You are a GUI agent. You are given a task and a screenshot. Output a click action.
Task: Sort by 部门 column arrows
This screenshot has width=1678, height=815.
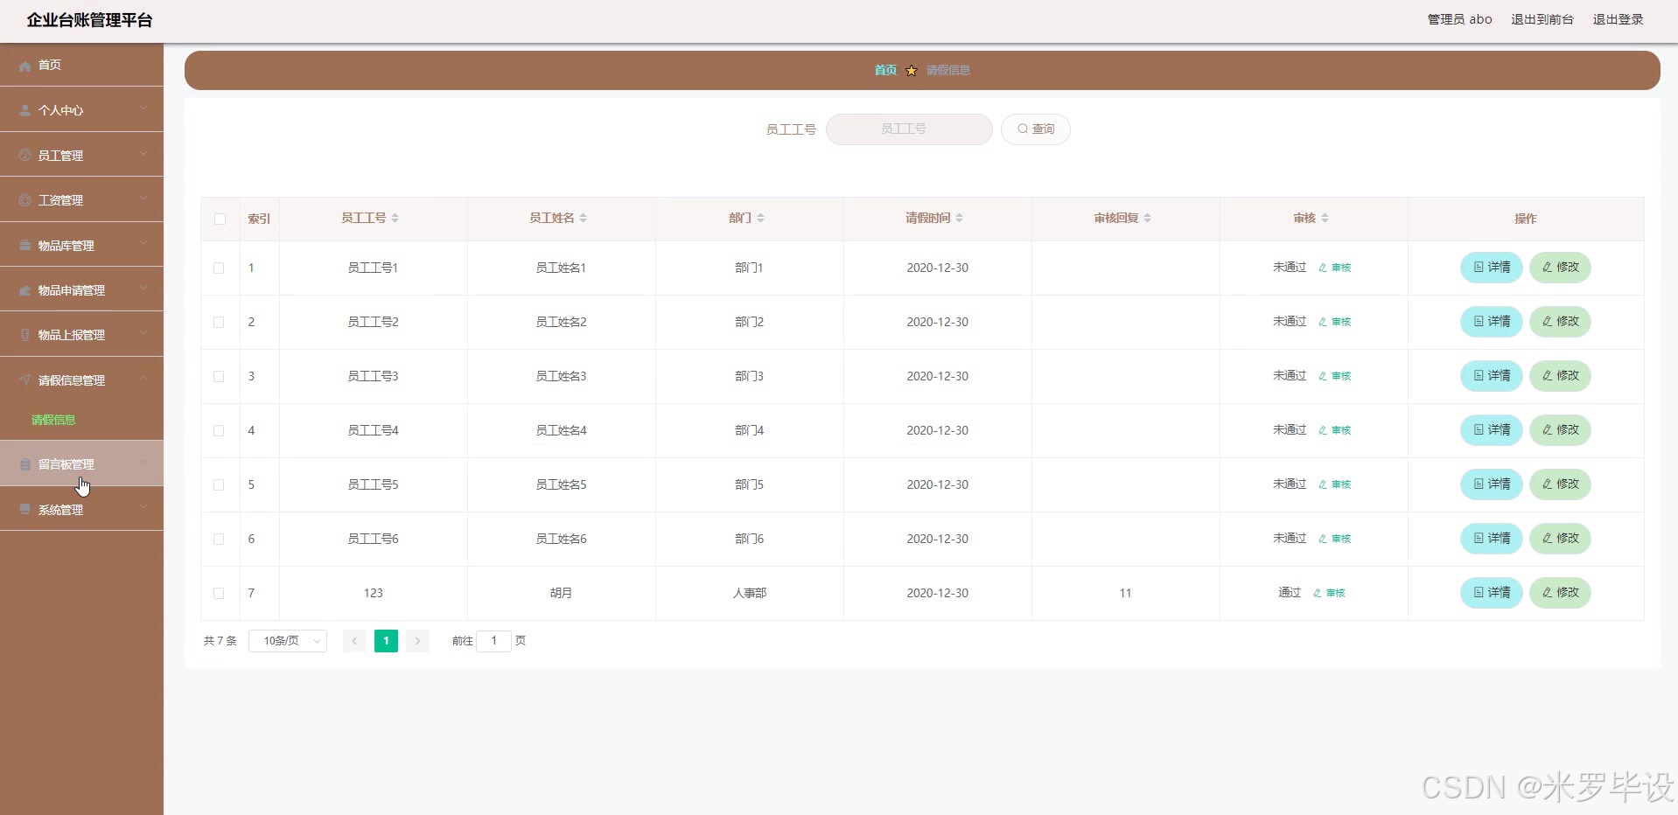760,218
